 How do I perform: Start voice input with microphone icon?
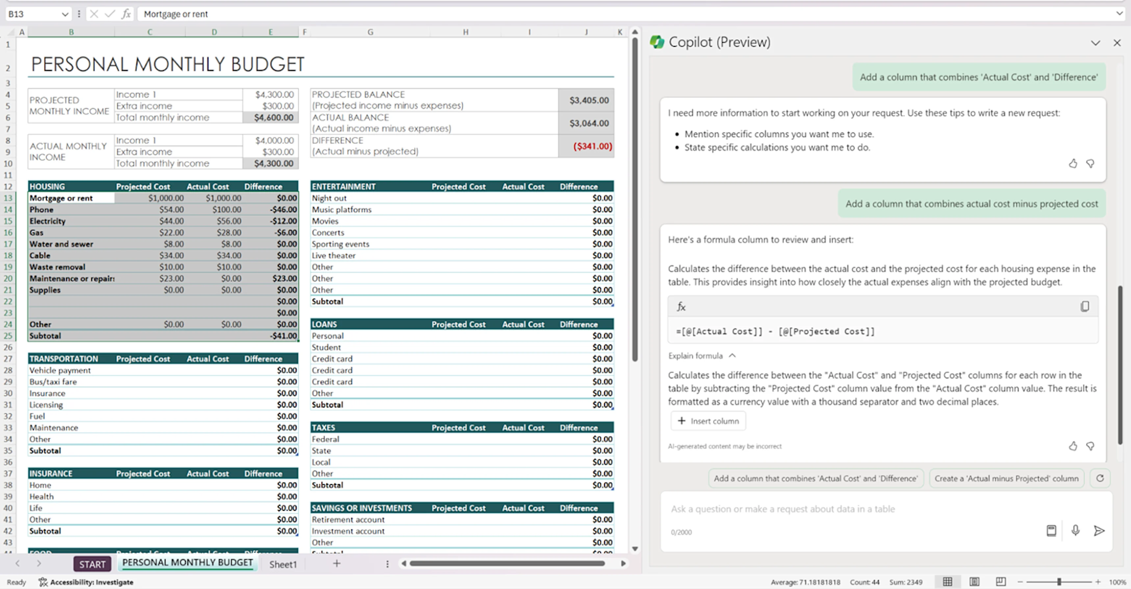pyautogui.click(x=1075, y=531)
